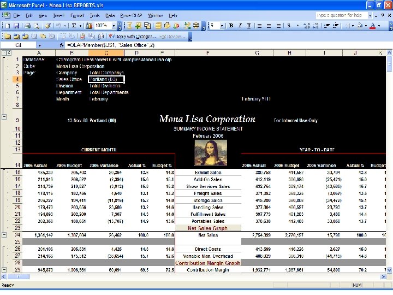This screenshot has width=393, height=295.
Task: Show outline level 1 rows
Action: 4,53
